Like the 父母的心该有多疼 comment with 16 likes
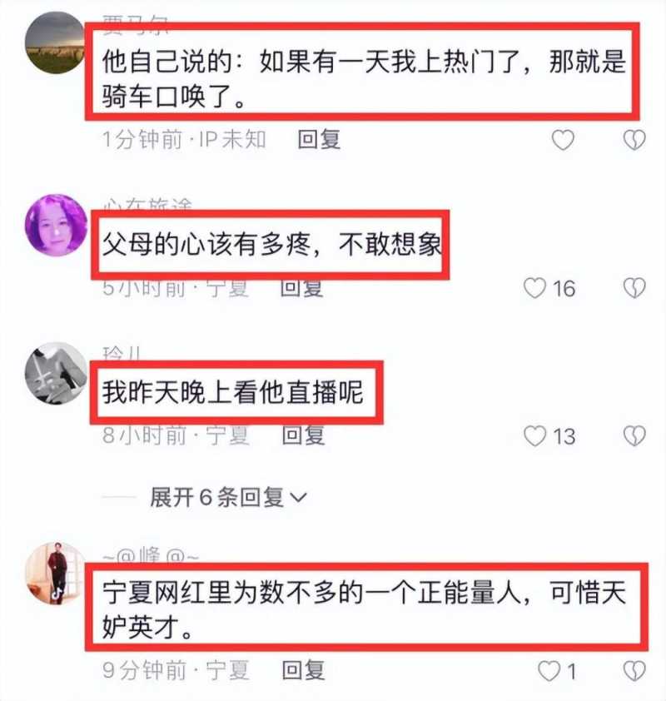Screen dimensions: 666x701 534,288
